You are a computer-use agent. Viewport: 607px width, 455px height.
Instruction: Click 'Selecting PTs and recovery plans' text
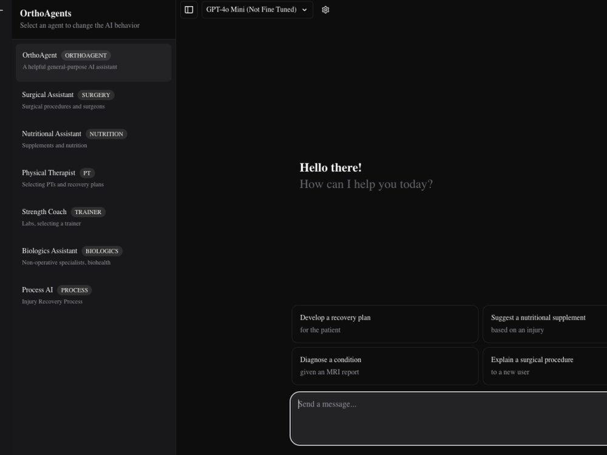coord(63,184)
